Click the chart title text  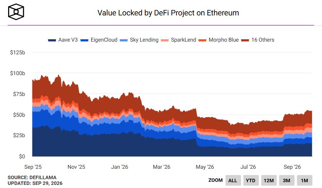pos(168,13)
